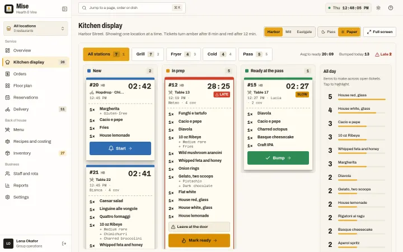Select the All stations tab
The width and height of the screenshot is (403, 252).
click(x=106, y=54)
